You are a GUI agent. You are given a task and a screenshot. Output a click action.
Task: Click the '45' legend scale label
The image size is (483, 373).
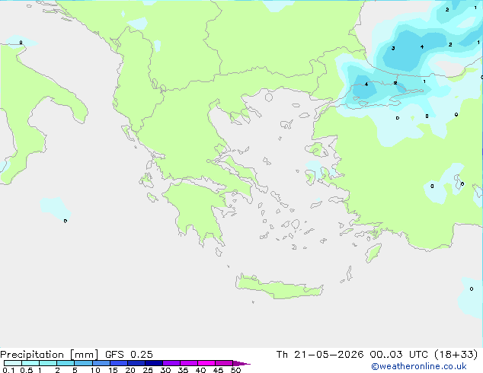tap(218, 370)
